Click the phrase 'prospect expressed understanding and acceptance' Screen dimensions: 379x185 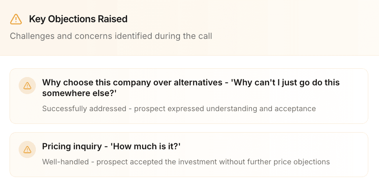(x=225, y=109)
